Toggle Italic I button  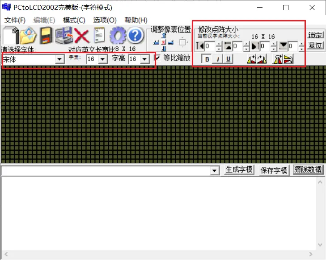click(217, 59)
